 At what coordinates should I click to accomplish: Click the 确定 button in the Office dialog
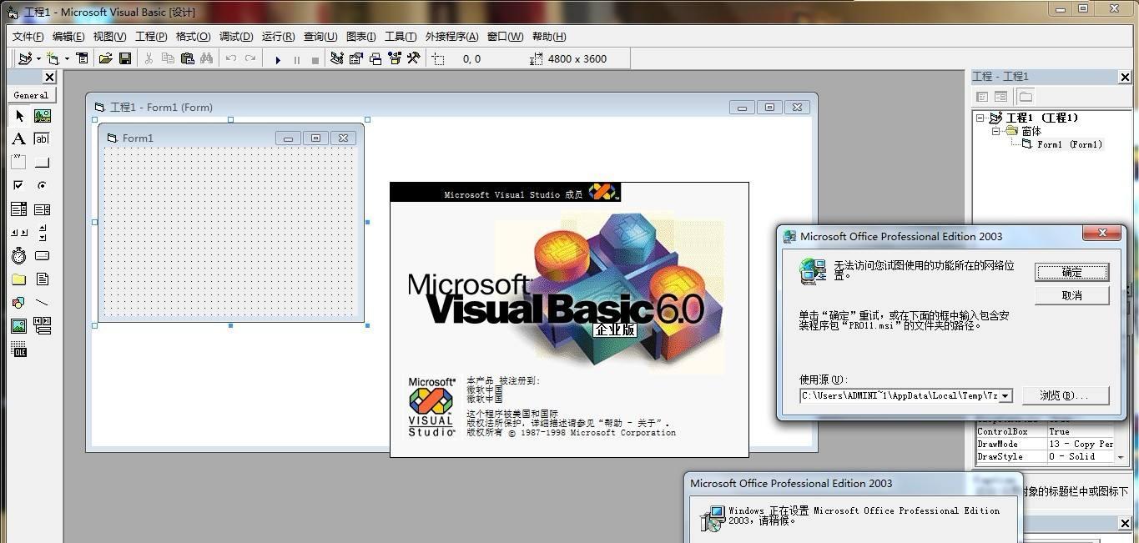click(x=1071, y=272)
